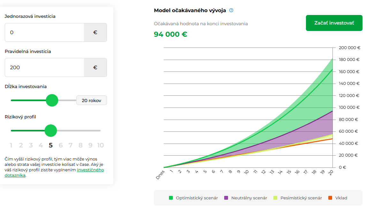Image resolution: width=366 pixels, height=208 pixels.
Task: Click the Dĺžka investovania slider handle
Action: [52, 100]
